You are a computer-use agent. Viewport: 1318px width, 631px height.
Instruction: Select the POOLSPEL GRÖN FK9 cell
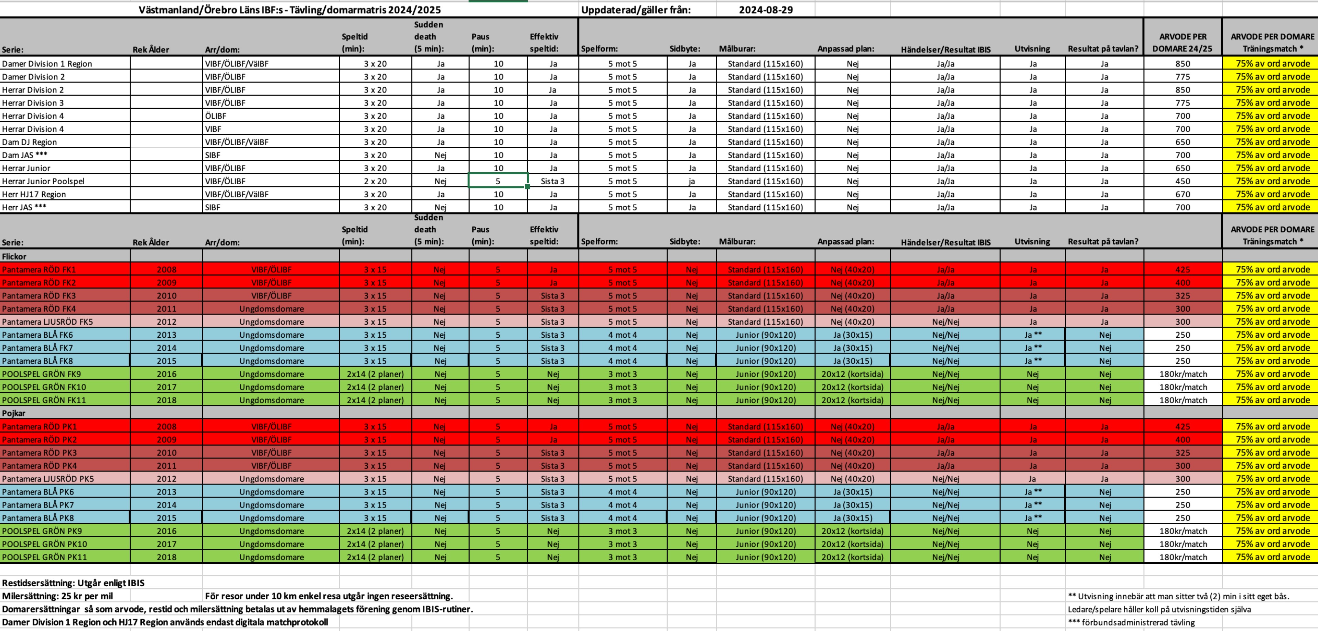click(x=41, y=374)
